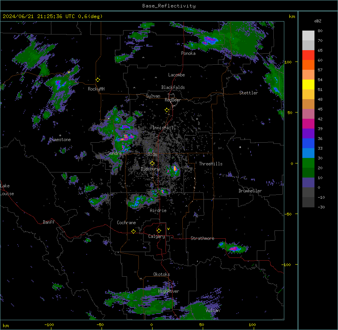Viewport: 338px width, 330px height.
Task: Click the HighRiver city label
Action: point(169,291)
